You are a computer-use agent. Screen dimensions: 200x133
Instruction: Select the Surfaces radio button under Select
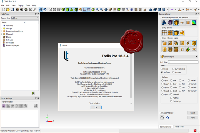[x=162, y=72]
